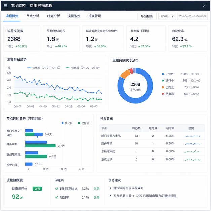Select 系统记录 row in 待办分布 table

[x=152, y=159]
